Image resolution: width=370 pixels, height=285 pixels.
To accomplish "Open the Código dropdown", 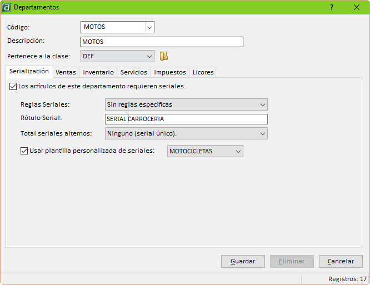I will click(x=149, y=27).
